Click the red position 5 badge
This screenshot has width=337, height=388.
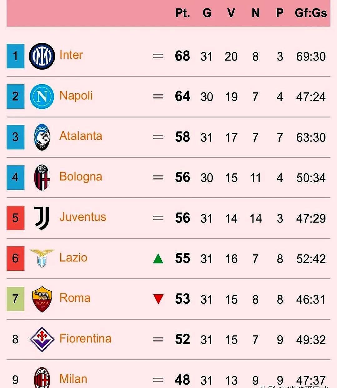[x=15, y=218]
